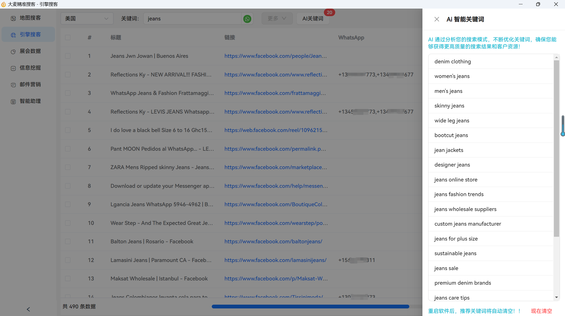Click the keyword list scroll down arrow
Viewport: 565px width, 316px height.
pyautogui.click(x=556, y=297)
